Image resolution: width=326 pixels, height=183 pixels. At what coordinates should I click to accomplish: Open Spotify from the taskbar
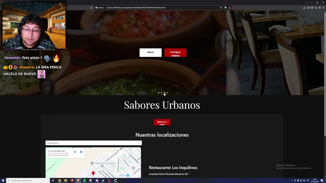[x=84, y=180]
